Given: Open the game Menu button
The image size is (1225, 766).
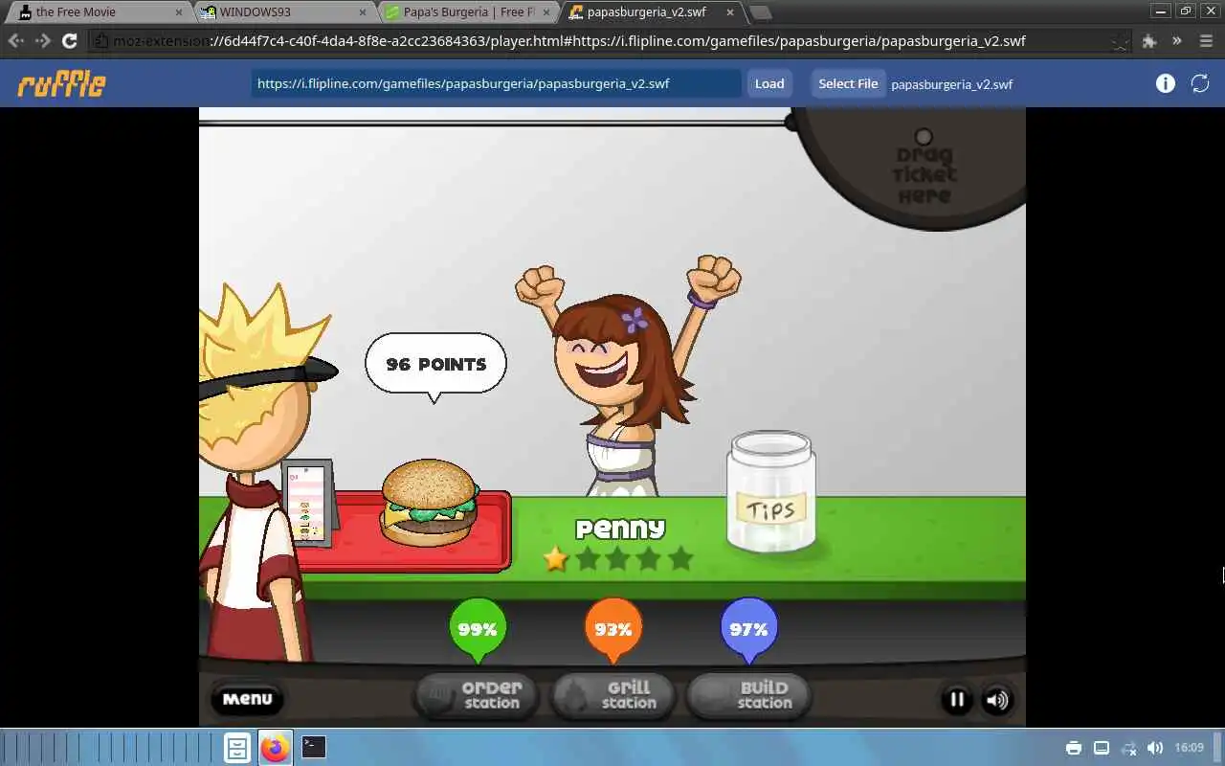Looking at the screenshot, I should (247, 699).
